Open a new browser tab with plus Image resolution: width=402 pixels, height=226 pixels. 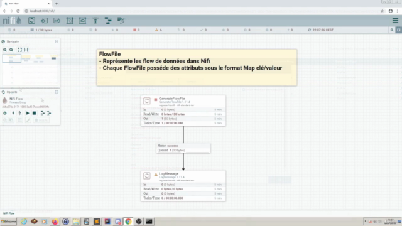(57, 4)
